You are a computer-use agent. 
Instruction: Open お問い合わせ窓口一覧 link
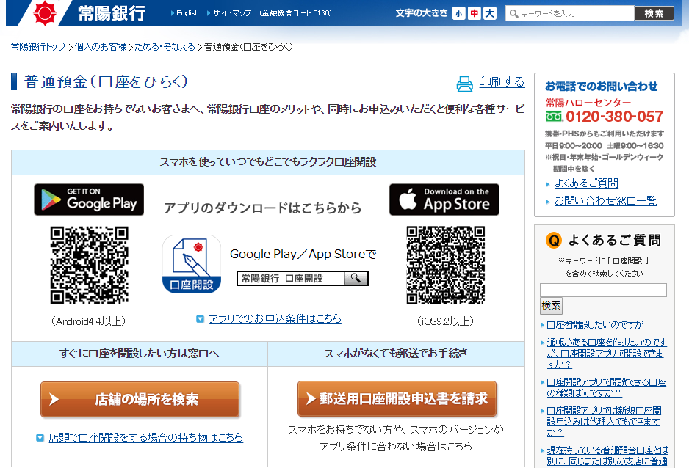coord(605,201)
